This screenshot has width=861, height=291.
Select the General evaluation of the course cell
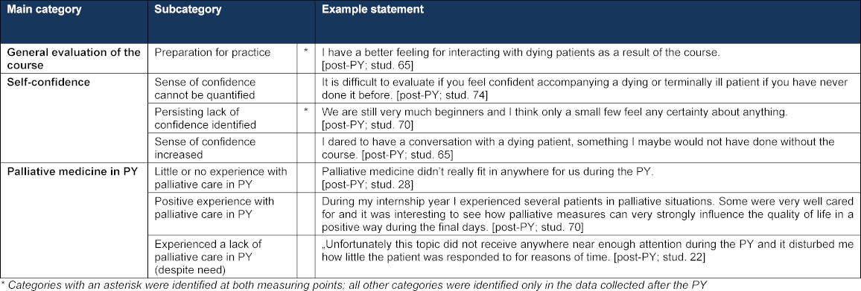(74, 60)
